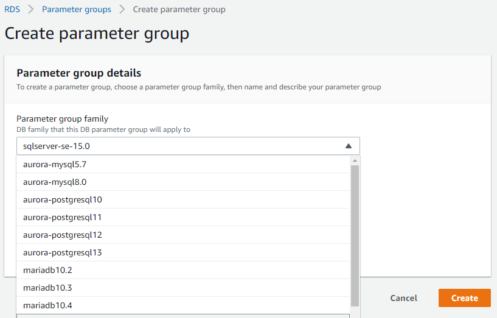Click the orange Create button

click(465, 298)
